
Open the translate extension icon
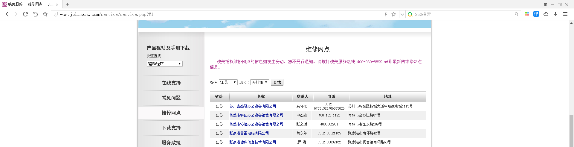coord(536,14)
